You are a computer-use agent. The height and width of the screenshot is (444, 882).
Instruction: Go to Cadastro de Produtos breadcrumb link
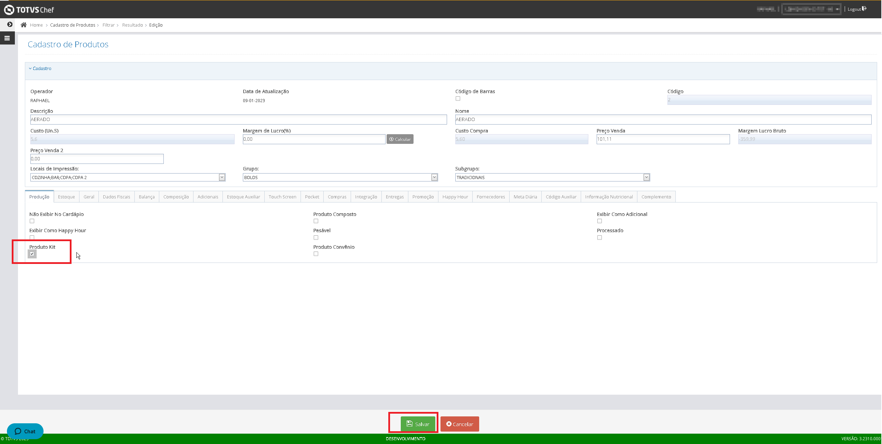(73, 25)
